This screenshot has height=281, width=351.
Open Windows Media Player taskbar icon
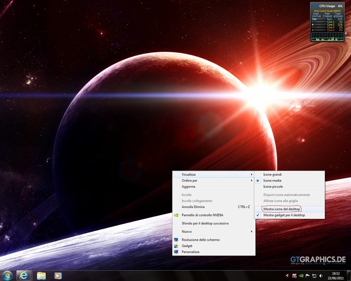pos(58,275)
